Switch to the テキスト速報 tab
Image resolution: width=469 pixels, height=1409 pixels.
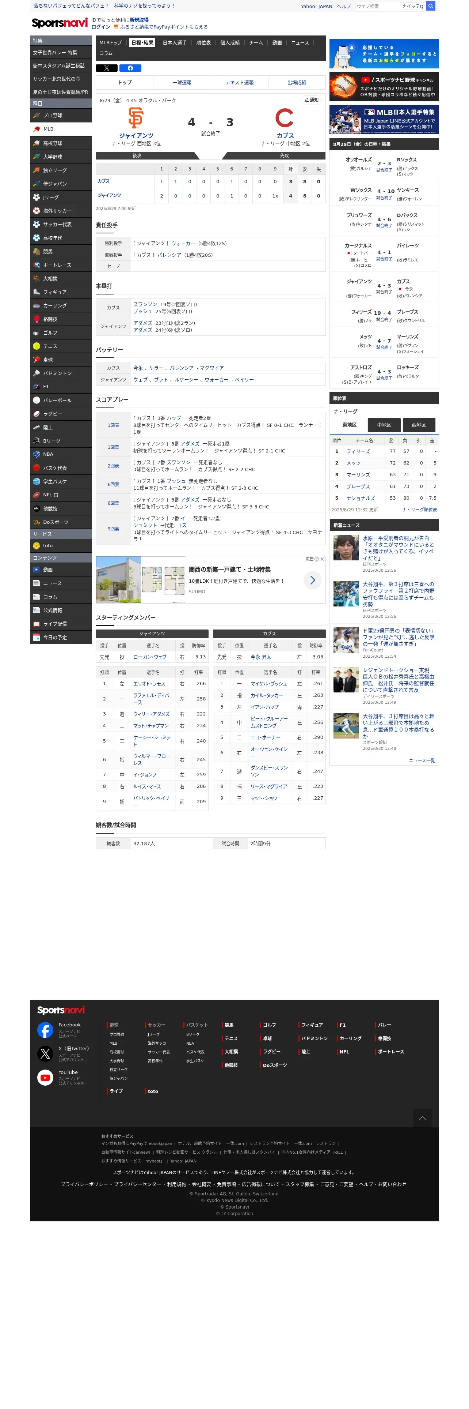(x=240, y=83)
